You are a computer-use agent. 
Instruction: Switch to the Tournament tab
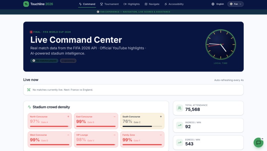109,4
